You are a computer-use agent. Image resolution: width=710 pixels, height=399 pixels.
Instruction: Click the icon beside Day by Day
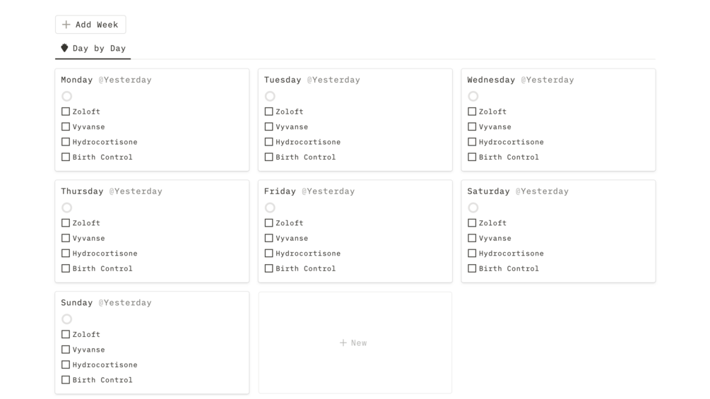pyautogui.click(x=64, y=48)
